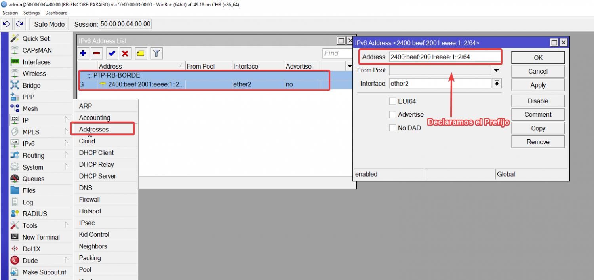Click the blue checkmark Enable icon

tap(112, 53)
